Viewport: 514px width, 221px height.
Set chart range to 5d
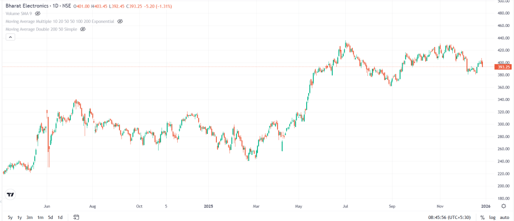(50, 217)
